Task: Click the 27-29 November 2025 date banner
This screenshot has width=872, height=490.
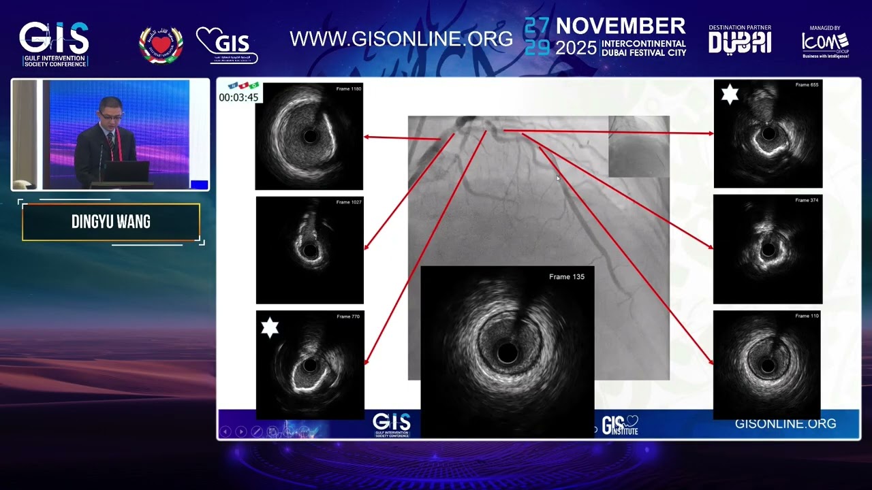Action: pos(605,37)
